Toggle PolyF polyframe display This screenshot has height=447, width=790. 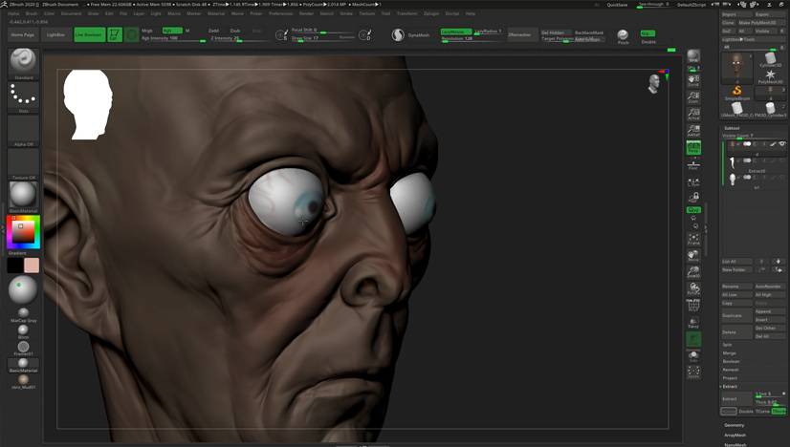point(693,305)
